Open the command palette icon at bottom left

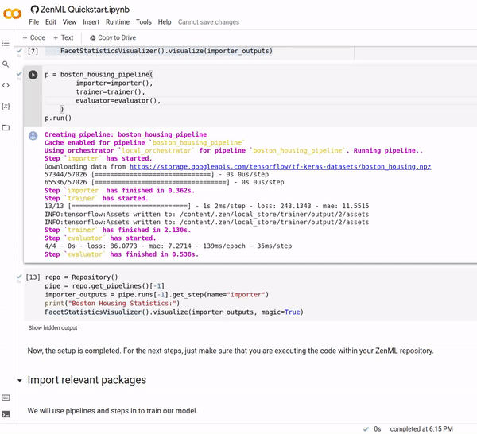tap(6, 397)
